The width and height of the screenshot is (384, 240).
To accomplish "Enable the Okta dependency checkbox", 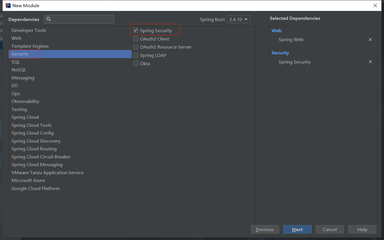I will (x=136, y=64).
